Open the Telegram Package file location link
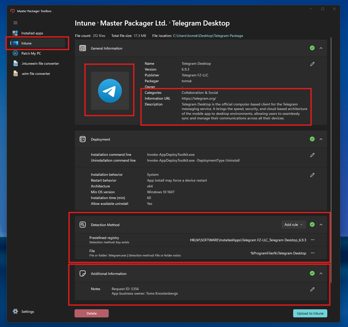This screenshot has height=327, width=348. [208, 36]
